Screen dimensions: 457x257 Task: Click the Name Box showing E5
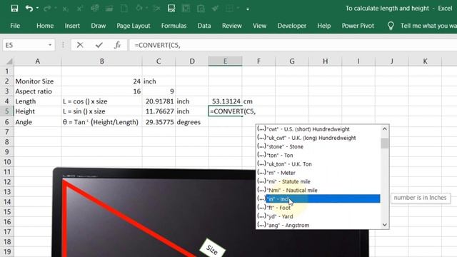point(25,45)
